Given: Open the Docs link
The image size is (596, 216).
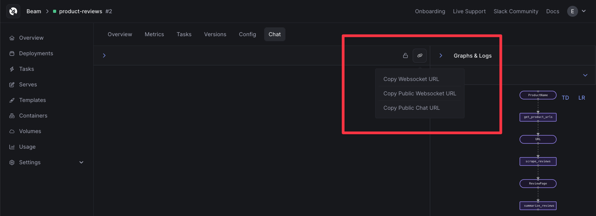Looking at the screenshot, I should (553, 11).
